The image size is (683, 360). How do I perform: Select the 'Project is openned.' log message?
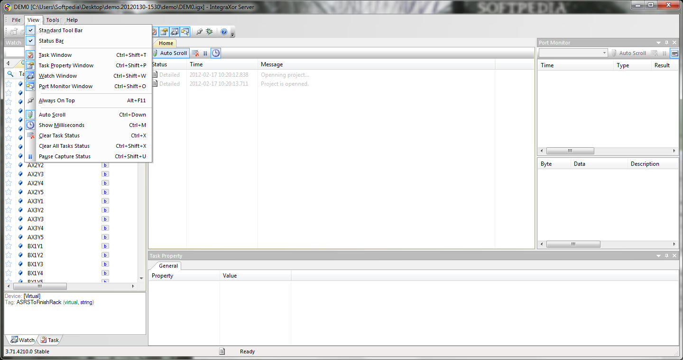tap(285, 84)
